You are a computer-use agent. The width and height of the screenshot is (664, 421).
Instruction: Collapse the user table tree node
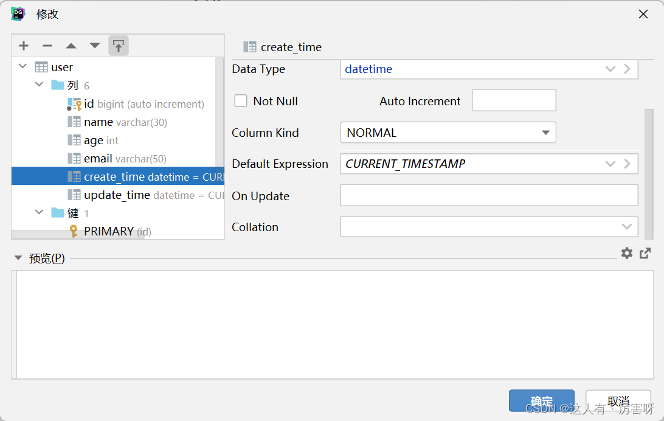click(23, 66)
